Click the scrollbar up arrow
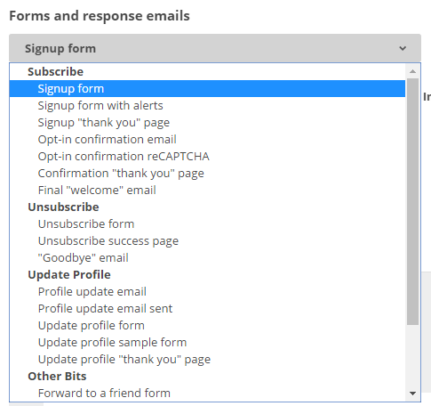The image size is (431, 406). pos(412,71)
